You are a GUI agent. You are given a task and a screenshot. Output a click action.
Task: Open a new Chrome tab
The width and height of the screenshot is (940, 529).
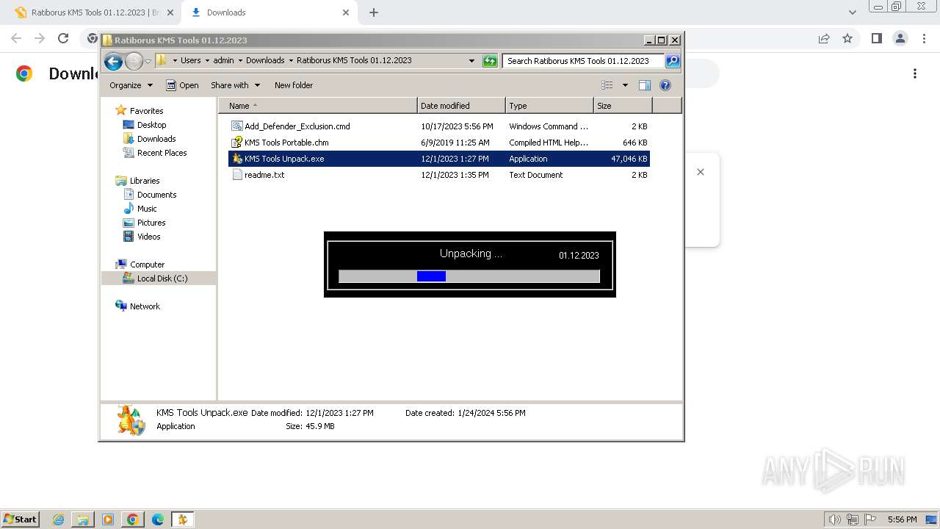coord(374,12)
